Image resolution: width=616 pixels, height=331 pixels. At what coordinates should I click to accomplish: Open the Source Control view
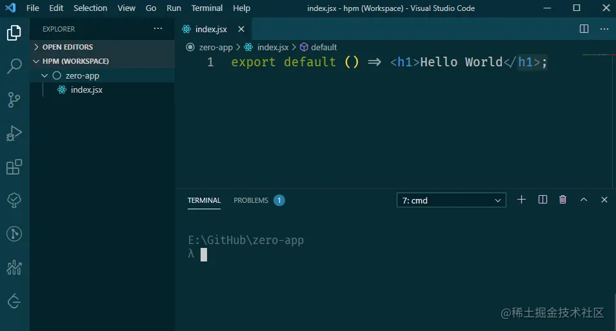pyautogui.click(x=14, y=99)
